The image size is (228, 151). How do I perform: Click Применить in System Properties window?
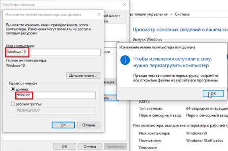click(x=115, y=146)
